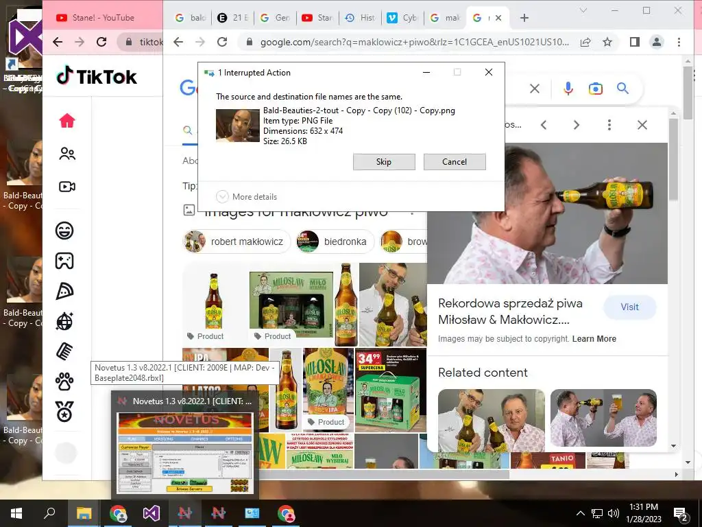Open 34.99 Supercena beer pack image
The width and height of the screenshot is (702, 527).
(x=391, y=390)
